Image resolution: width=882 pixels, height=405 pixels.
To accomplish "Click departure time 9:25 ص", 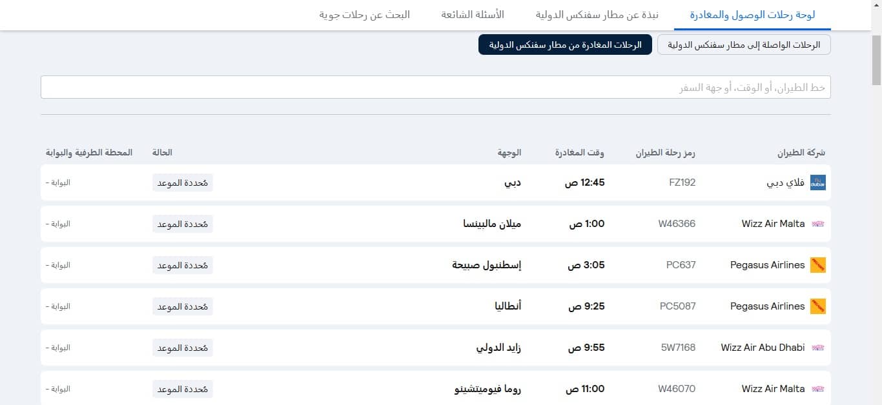I will (586, 306).
